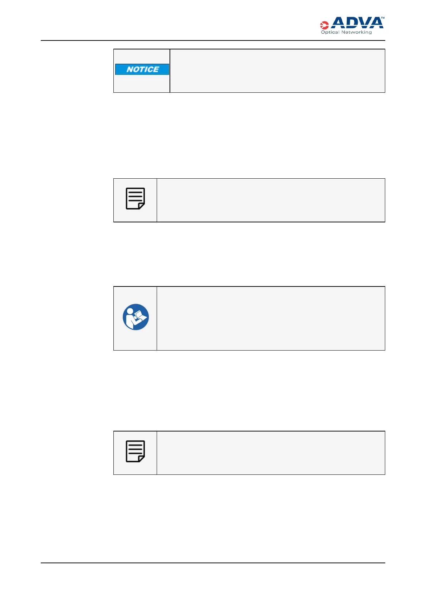Click the text cell beside the first note icon
This screenshot has width=426, height=603.
pyautogui.click(x=271, y=200)
